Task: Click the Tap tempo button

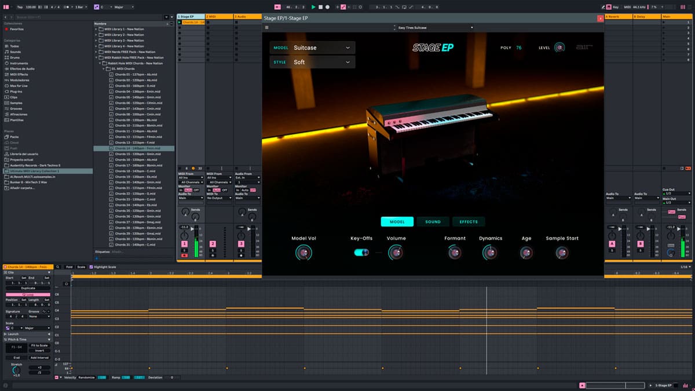Action: [x=20, y=7]
